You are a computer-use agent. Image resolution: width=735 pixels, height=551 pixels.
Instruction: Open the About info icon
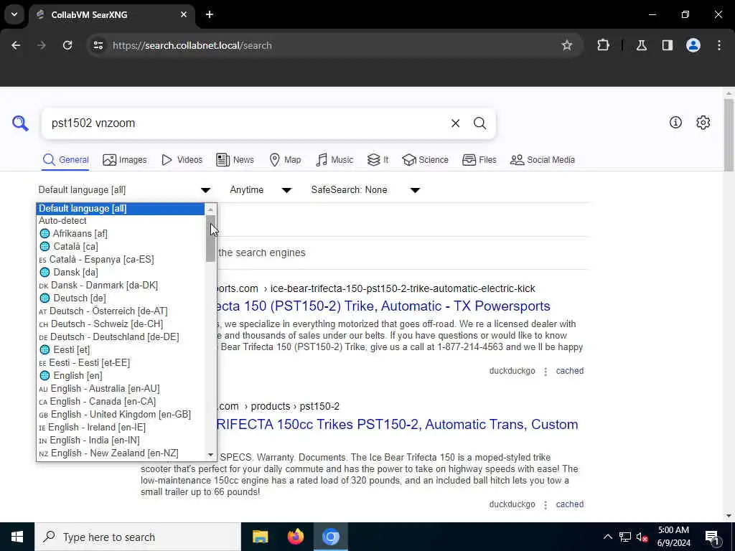[x=675, y=123]
